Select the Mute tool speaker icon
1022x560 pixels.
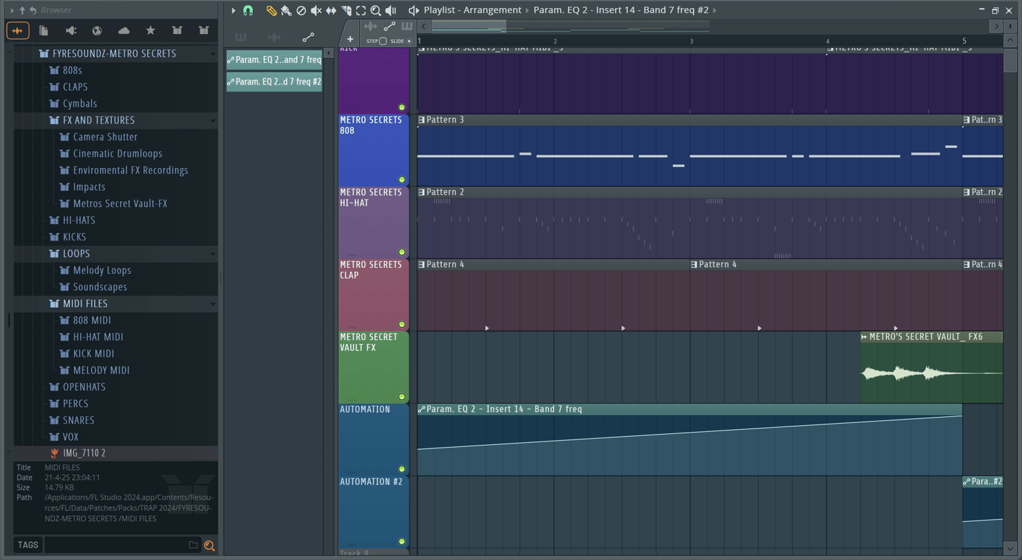tap(316, 10)
